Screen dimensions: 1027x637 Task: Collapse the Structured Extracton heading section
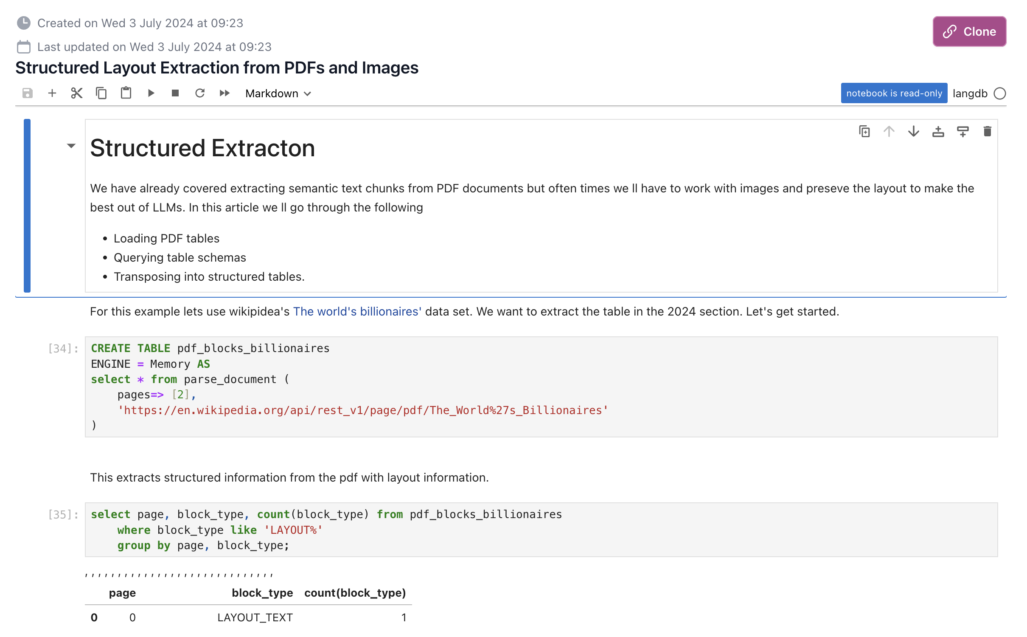click(71, 146)
